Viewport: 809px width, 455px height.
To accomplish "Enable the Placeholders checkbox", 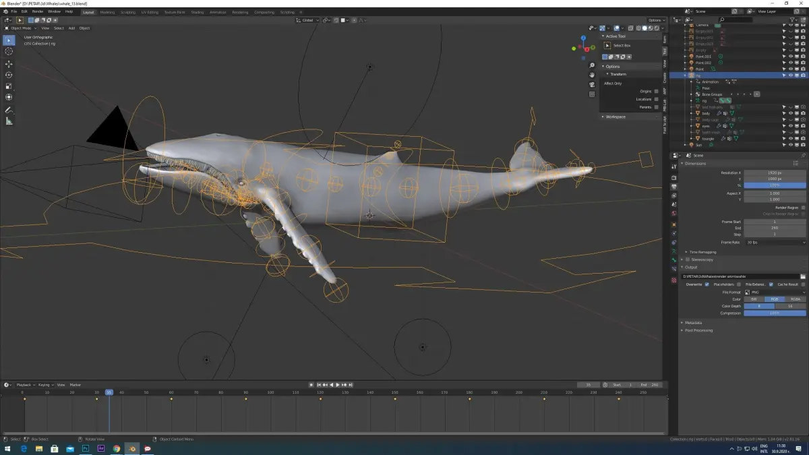I will 739,284.
